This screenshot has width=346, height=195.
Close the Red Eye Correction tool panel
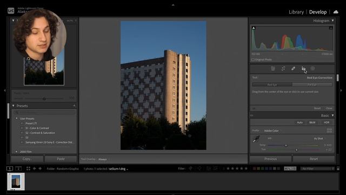pos(329,108)
